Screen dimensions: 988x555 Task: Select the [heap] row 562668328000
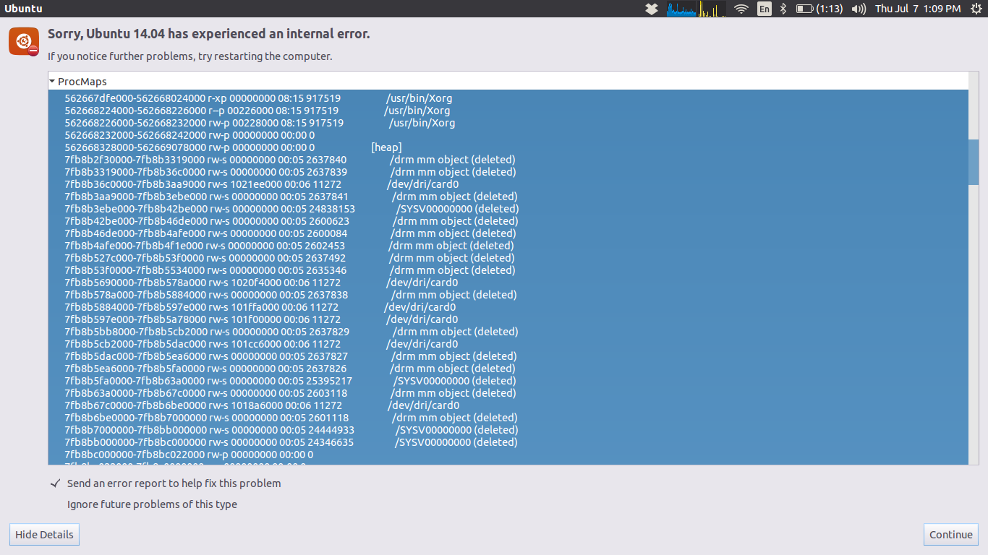(x=508, y=147)
